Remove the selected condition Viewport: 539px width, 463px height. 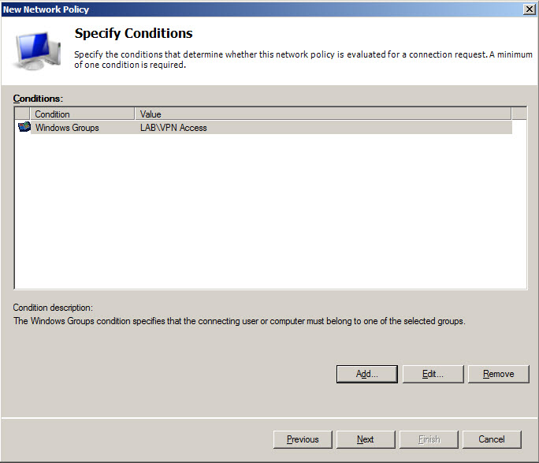(499, 374)
